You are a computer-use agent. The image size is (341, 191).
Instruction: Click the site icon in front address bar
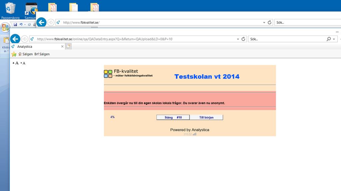[32, 39]
